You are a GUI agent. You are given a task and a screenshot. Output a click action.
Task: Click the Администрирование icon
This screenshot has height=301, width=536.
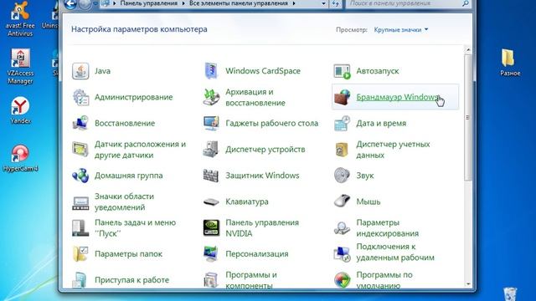[80, 97]
